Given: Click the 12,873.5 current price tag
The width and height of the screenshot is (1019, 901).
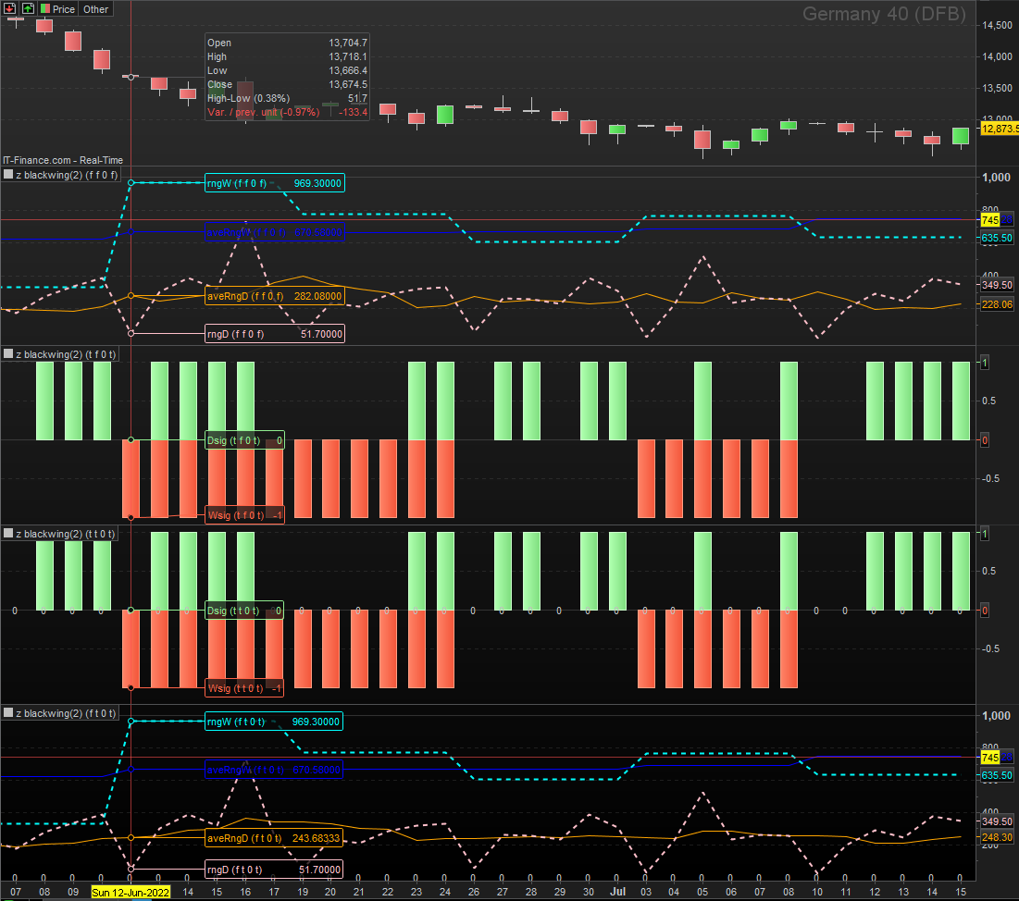Looking at the screenshot, I should point(999,129).
